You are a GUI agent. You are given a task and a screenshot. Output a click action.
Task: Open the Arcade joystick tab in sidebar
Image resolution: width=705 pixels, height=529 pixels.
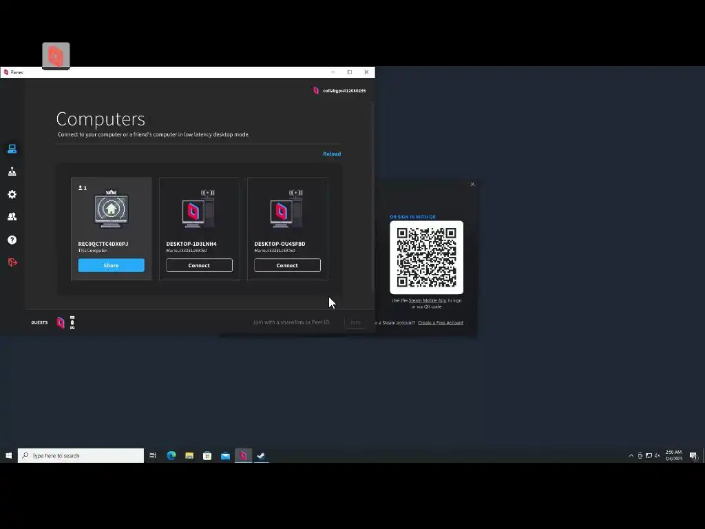(12, 172)
